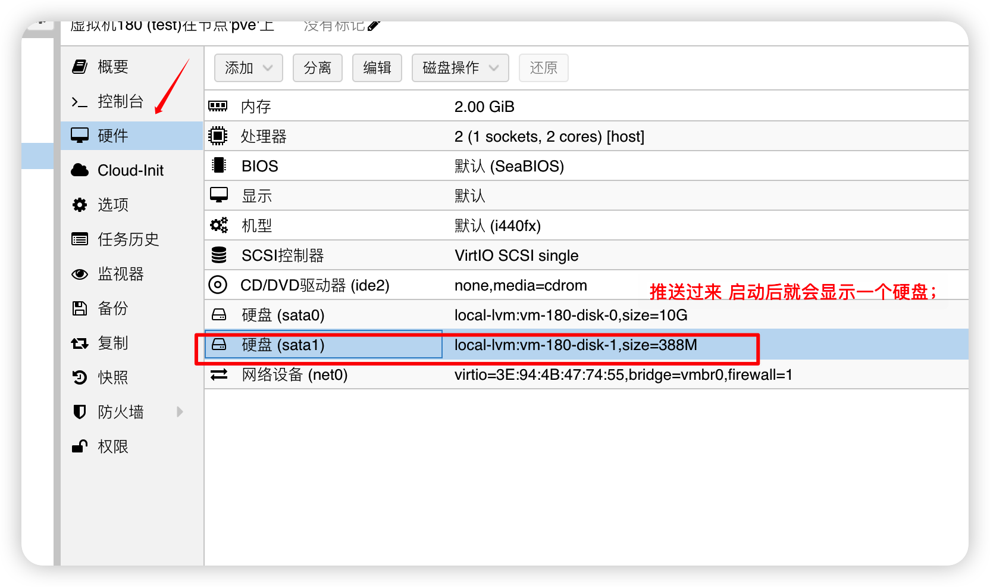Open the 磁盘操作 (Disk Action) dropdown
Screen dimensions: 990x587
pos(460,68)
